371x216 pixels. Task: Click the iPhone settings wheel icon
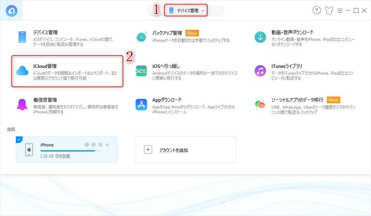pos(87,145)
